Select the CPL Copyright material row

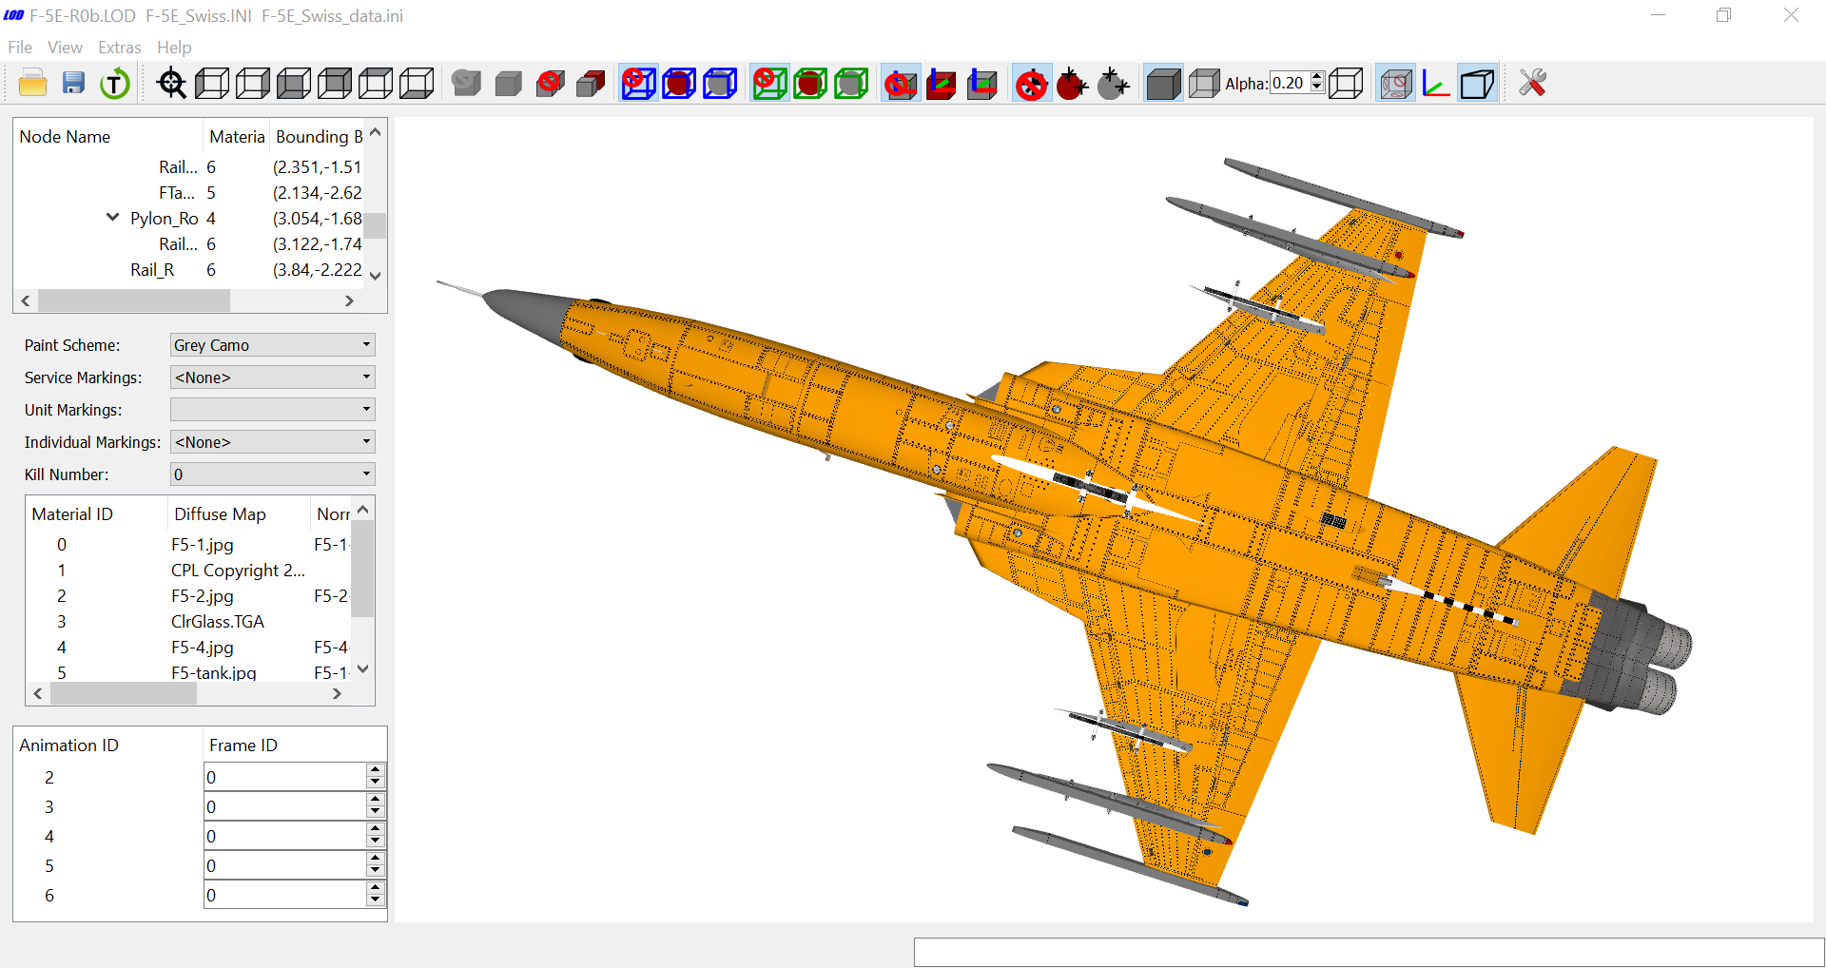(x=188, y=571)
